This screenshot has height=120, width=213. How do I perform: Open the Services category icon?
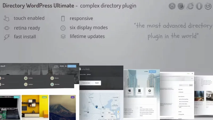coord(52,84)
